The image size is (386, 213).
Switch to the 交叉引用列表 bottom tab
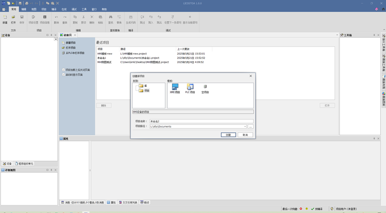[x=128, y=203]
